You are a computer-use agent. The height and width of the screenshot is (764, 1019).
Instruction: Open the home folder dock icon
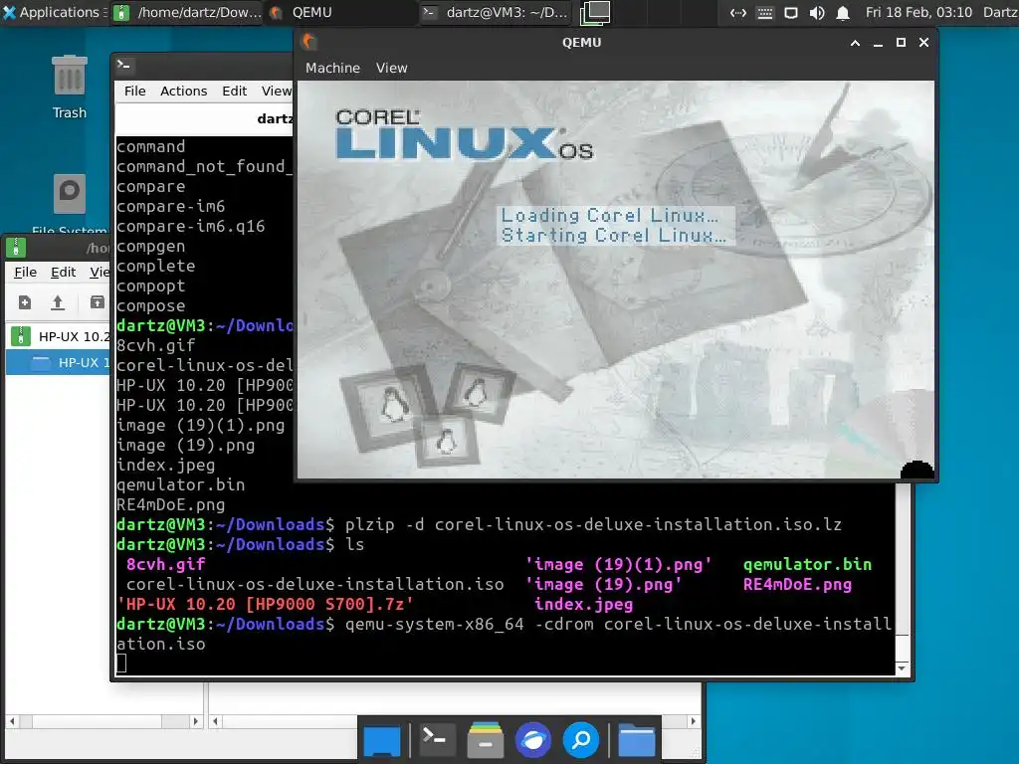coord(636,740)
